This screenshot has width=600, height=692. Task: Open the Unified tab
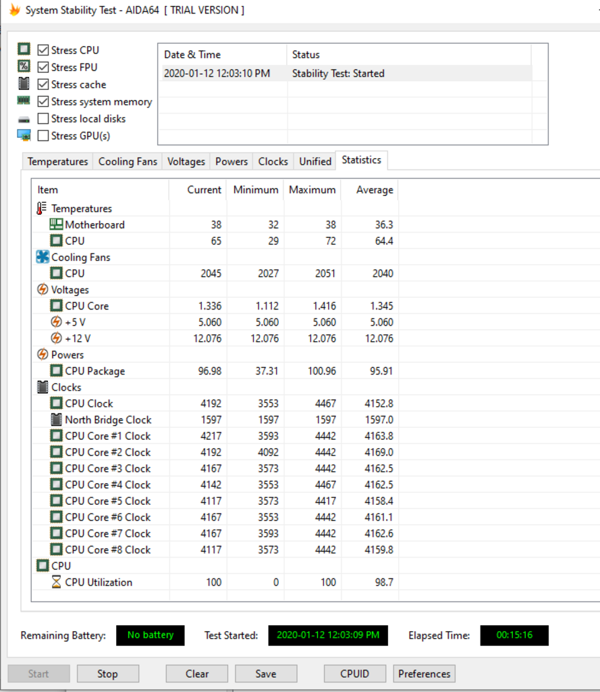315,162
